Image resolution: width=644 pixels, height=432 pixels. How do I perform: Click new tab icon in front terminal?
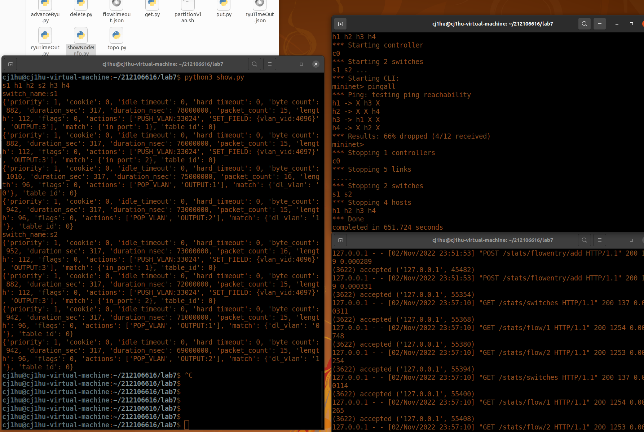click(x=10, y=64)
